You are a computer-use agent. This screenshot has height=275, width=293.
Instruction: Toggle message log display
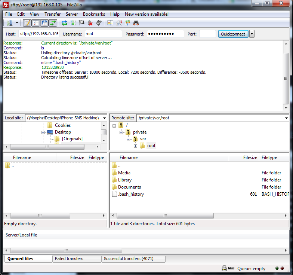click(27, 23)
